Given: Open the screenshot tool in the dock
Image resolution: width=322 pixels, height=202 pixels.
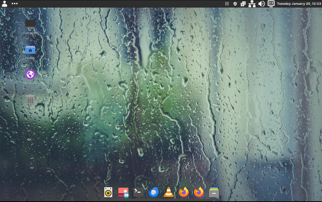Looking at the screenshot, I should [123, 192].
